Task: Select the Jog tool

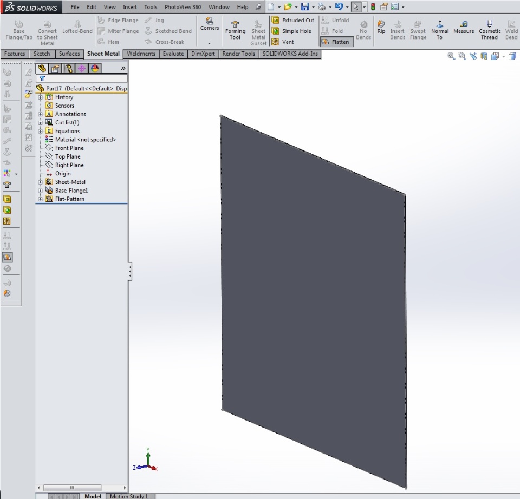Action: (x=154, y=20)
